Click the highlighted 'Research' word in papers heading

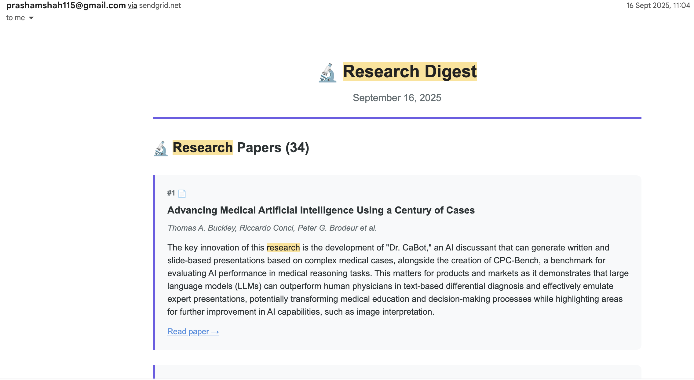click(x=202, y=148)
